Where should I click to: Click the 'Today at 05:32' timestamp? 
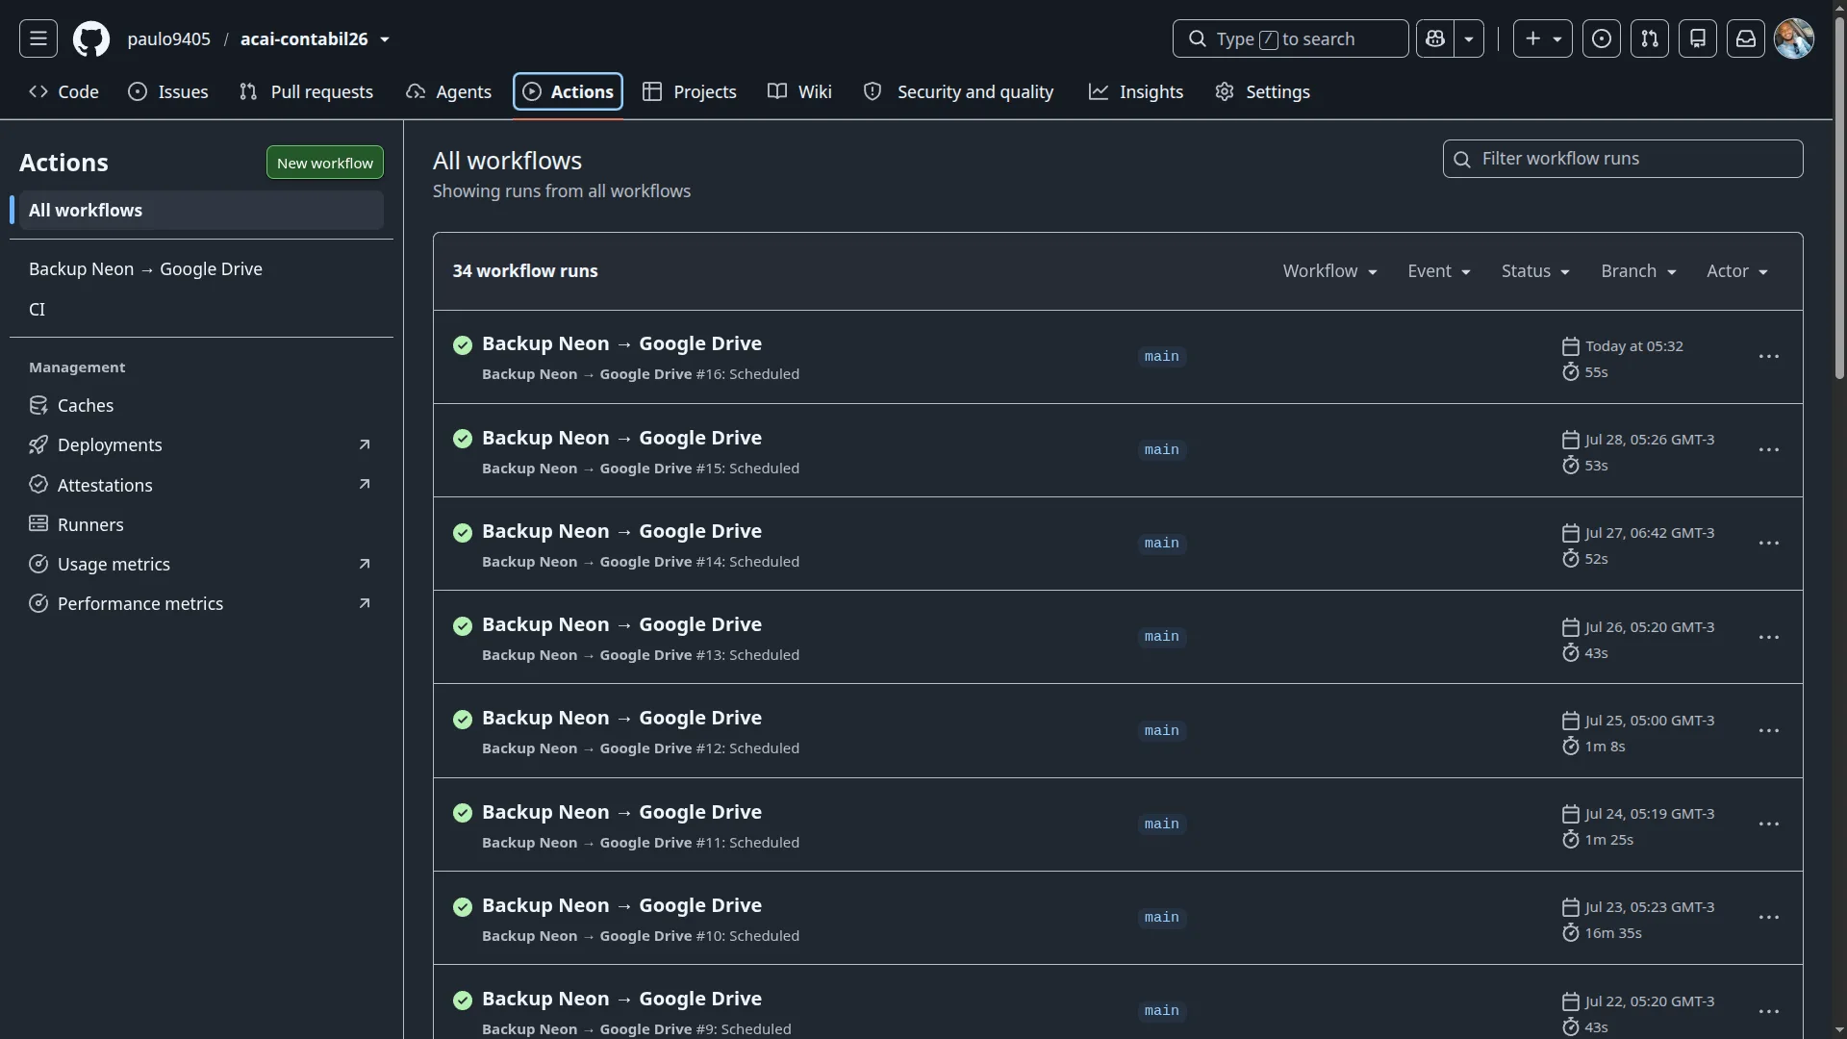pyautogui.click(x=1633, y=346)
